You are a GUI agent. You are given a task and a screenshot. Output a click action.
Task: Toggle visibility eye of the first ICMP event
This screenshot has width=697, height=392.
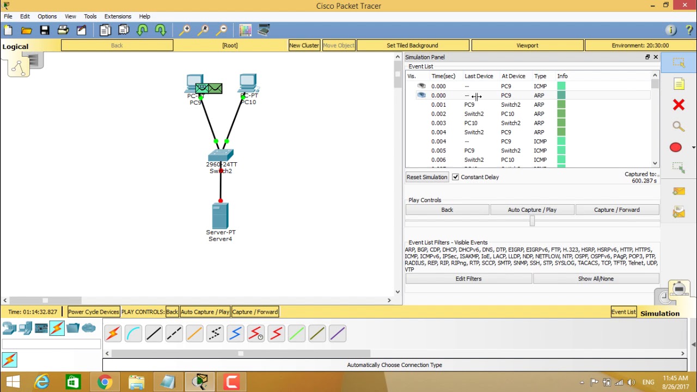point(421,86)
